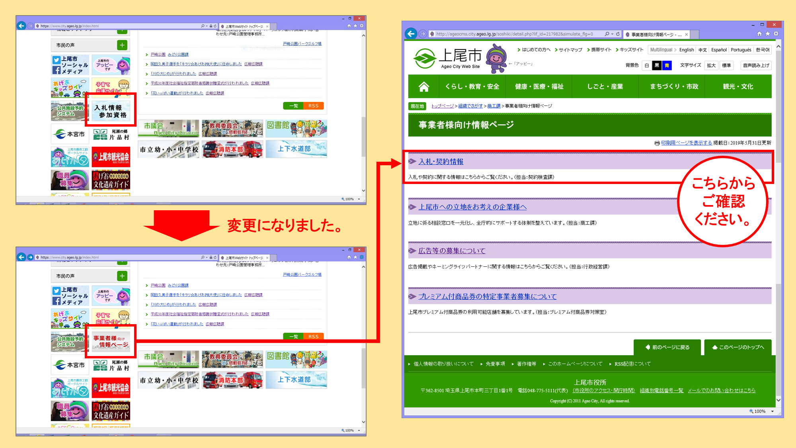Click green home icon in site navigation
This screenshot has height=448, width=796.
(424, 86)
